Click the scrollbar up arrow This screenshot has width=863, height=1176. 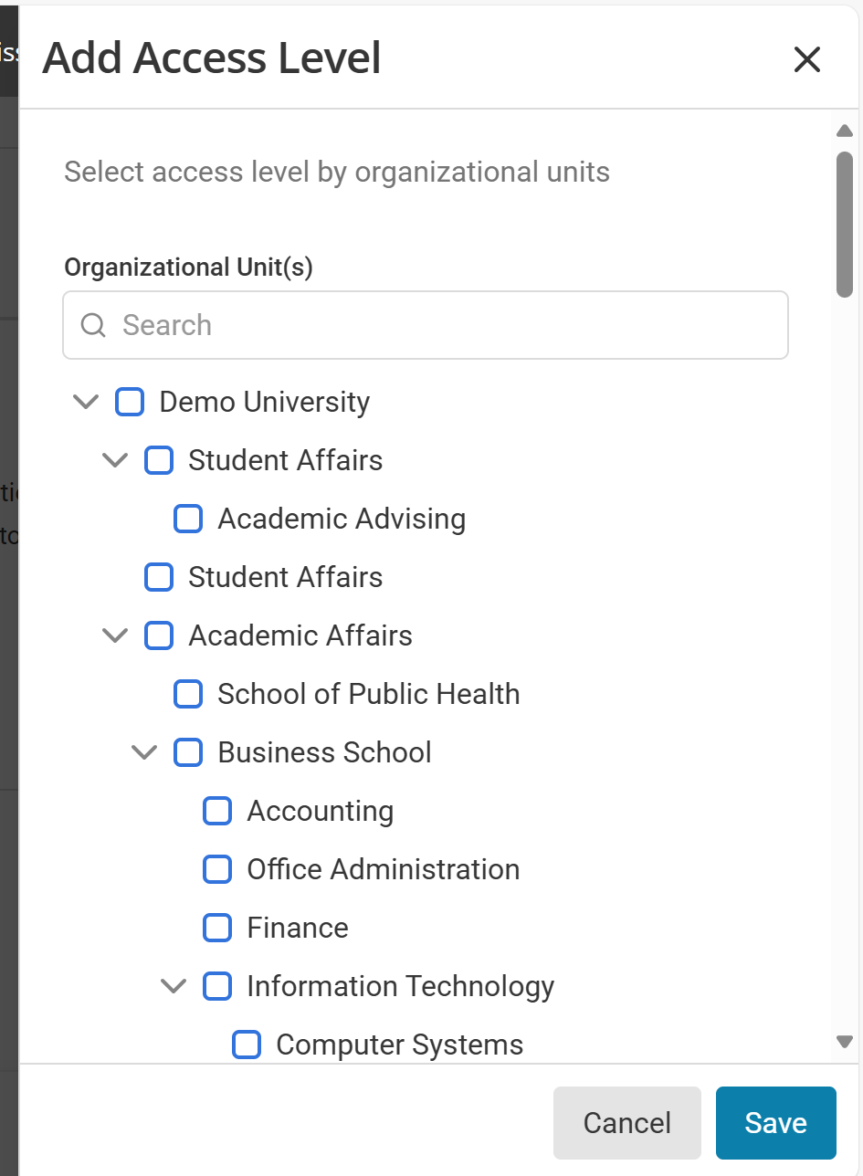[845, 131]
